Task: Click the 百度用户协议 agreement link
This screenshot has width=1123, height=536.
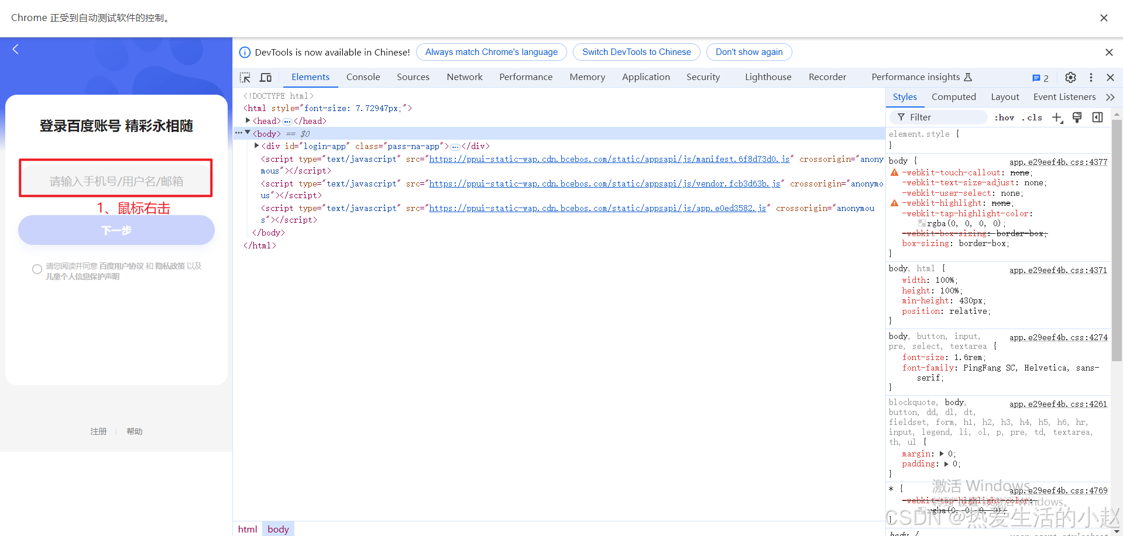Action: tap(121, 266)
